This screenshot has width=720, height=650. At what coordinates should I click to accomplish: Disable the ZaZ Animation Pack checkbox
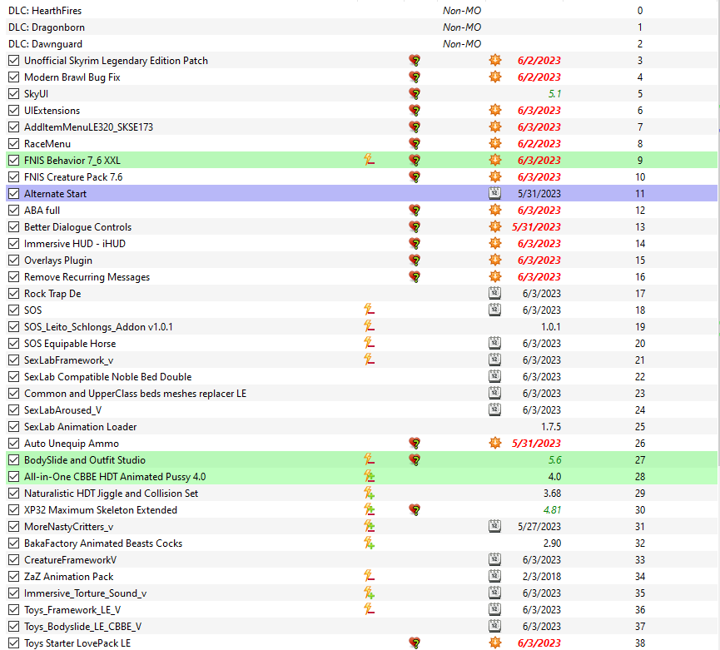click(14, 576)
